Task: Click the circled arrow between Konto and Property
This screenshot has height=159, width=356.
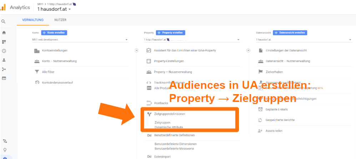Action: tap(136, 50)
